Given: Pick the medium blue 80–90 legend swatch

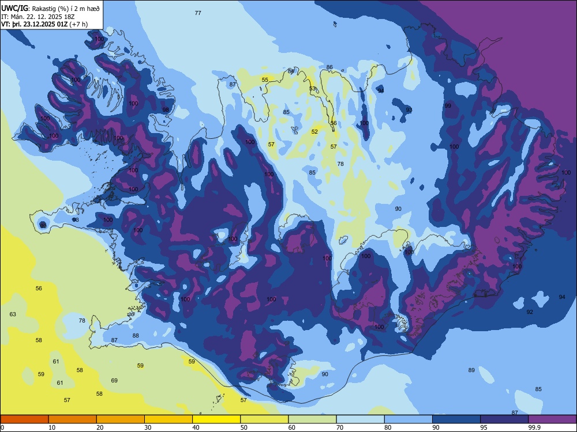Looking at the screenshot, I should (409, 419).
